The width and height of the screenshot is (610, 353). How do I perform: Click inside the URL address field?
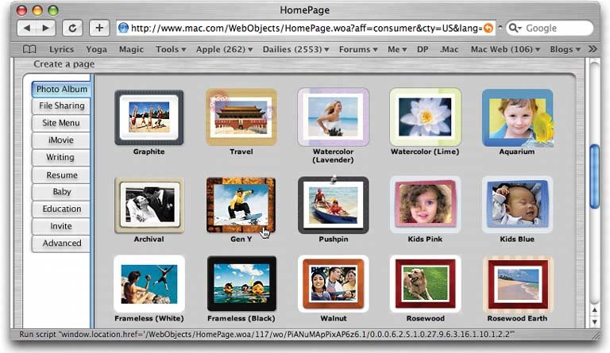pos(306,28)
